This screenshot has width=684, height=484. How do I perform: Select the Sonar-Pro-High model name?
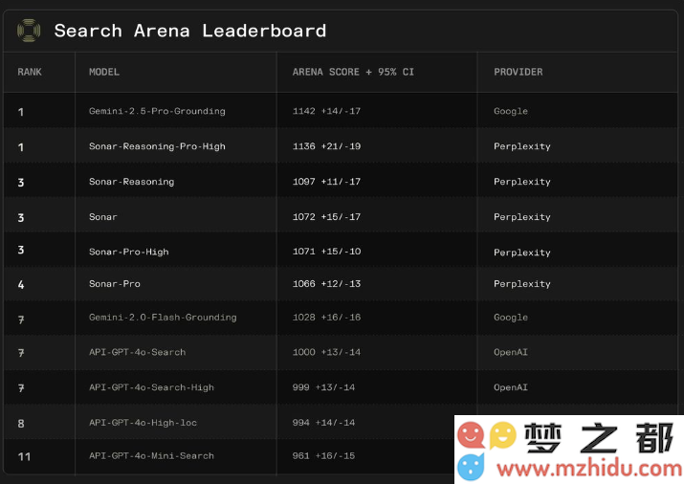point(129,252)
